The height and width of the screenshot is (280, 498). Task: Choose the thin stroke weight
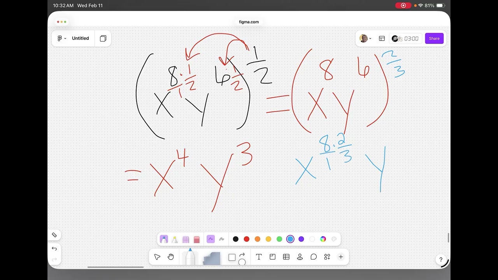pos(210,239)
